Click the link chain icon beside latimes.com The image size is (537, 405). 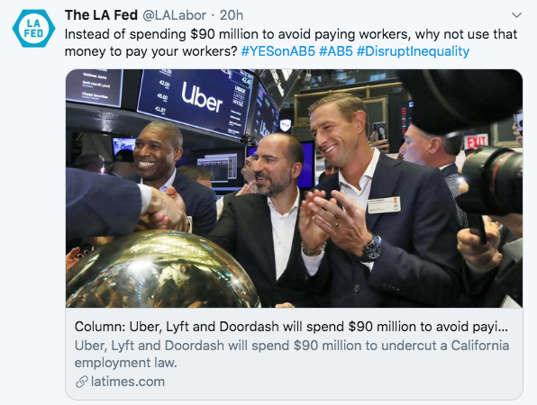(81, 382)
